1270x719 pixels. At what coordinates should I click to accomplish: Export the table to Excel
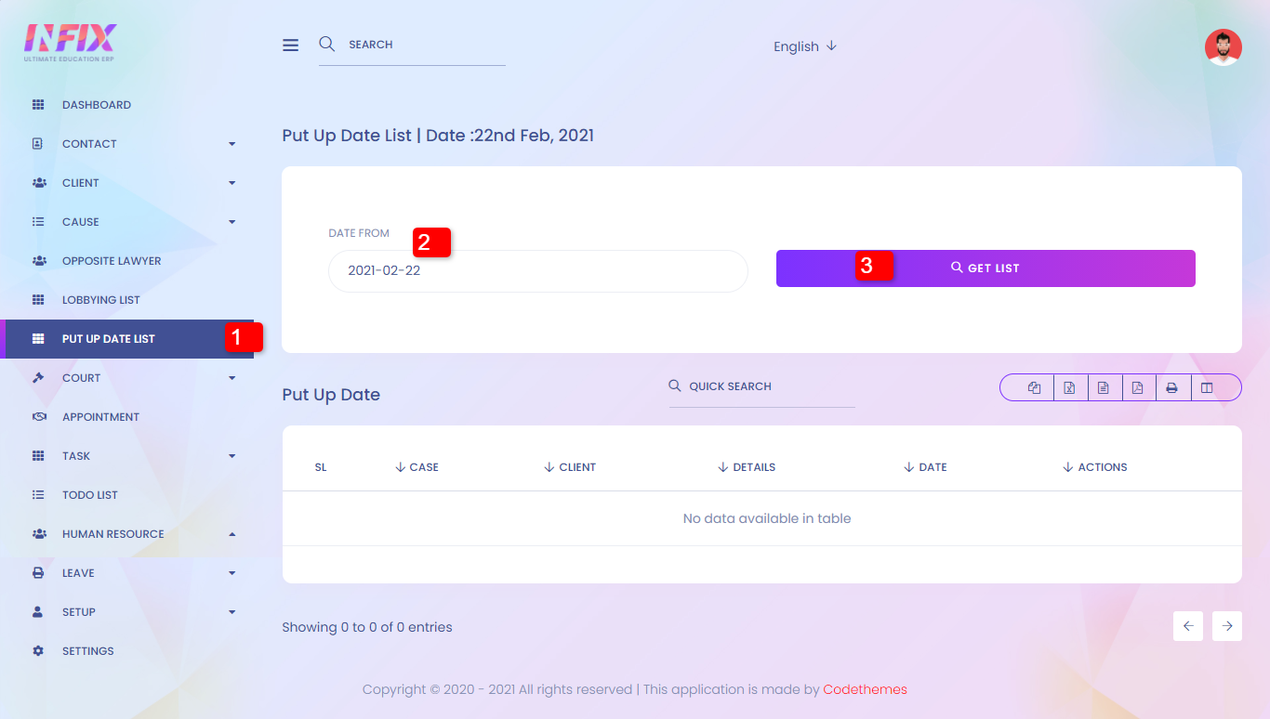[1069, 388]
